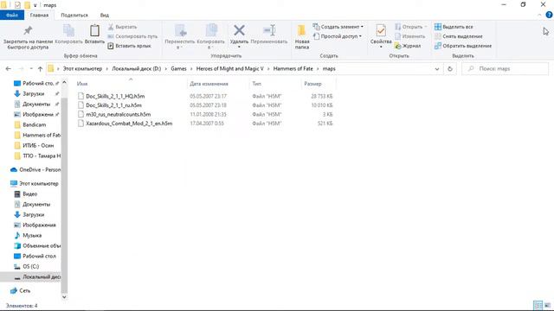Open Свойства (Properties) button
554x311 pixels.
(381, 36)
